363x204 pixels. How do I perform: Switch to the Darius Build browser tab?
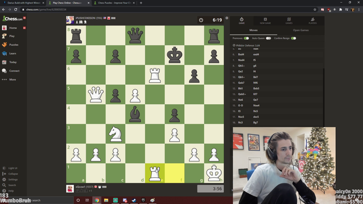[23, 3]
